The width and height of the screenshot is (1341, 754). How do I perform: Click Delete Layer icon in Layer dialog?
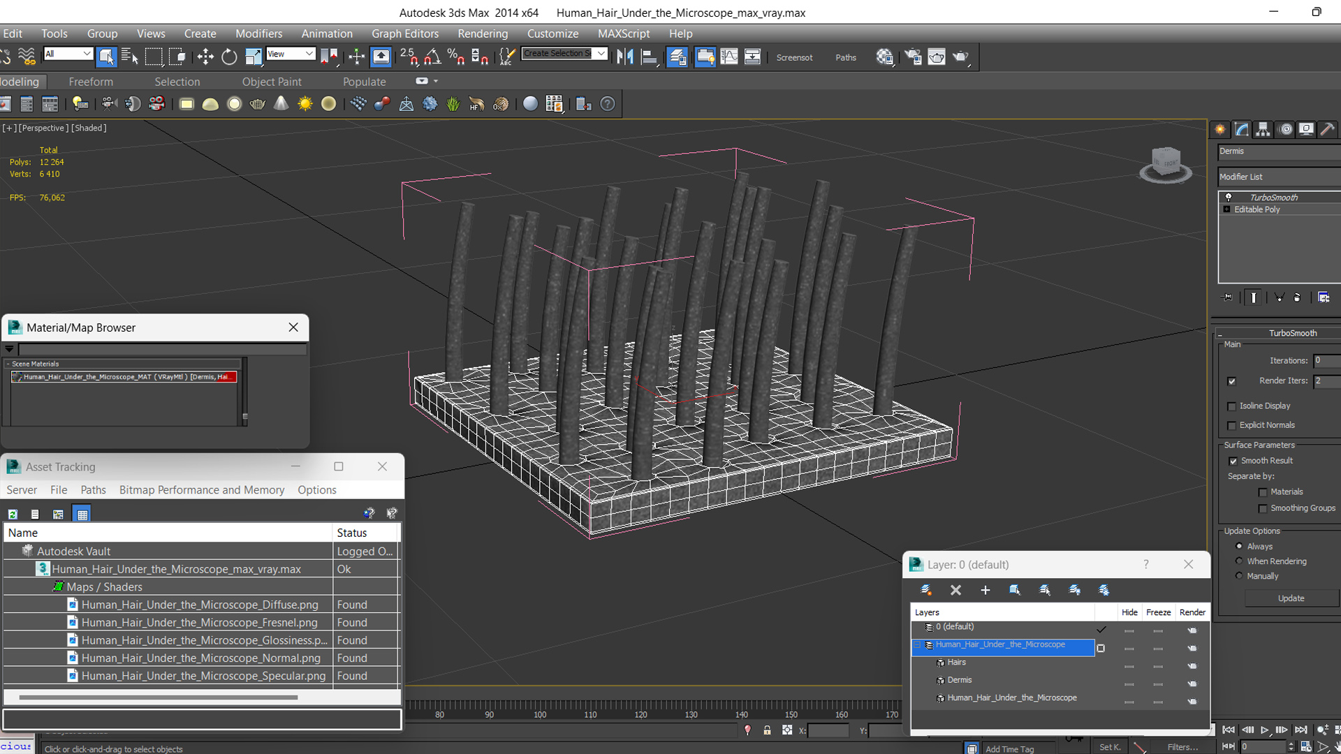tap(955, 590)
